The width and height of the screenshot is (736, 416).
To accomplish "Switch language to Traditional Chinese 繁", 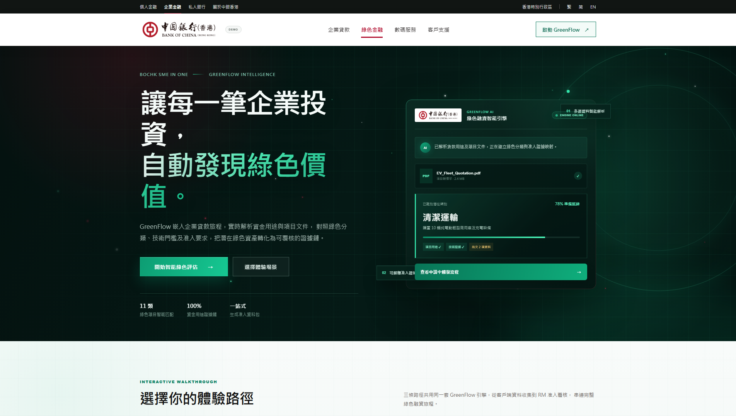I will coord(569,7).
